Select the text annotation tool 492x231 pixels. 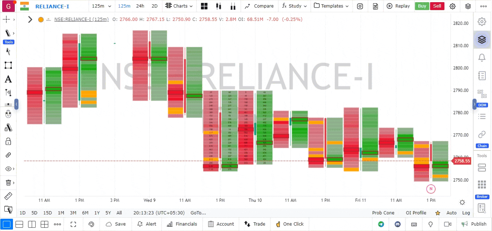click(8, 79)
